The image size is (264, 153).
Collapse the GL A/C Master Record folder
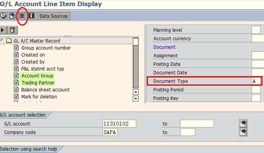pos(2,40)
